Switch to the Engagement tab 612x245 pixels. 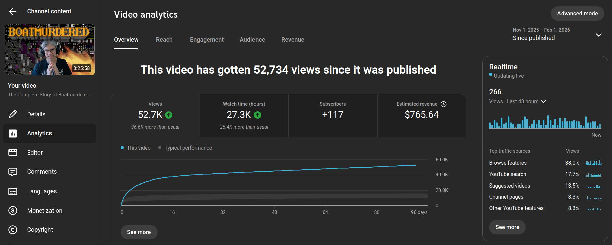coord(207,40)
